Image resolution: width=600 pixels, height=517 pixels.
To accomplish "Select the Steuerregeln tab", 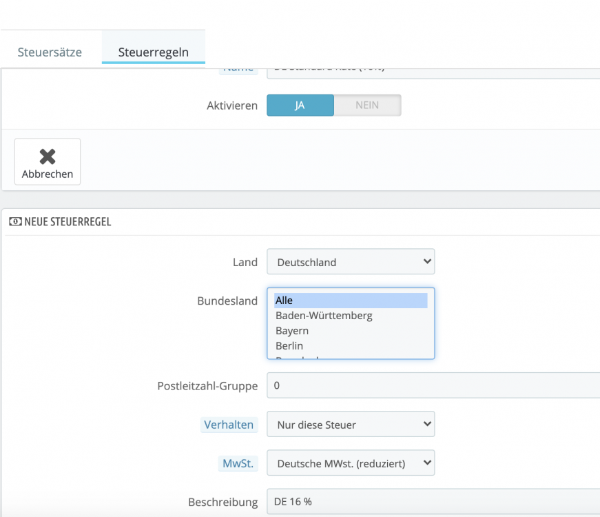I will coord(153,52).
